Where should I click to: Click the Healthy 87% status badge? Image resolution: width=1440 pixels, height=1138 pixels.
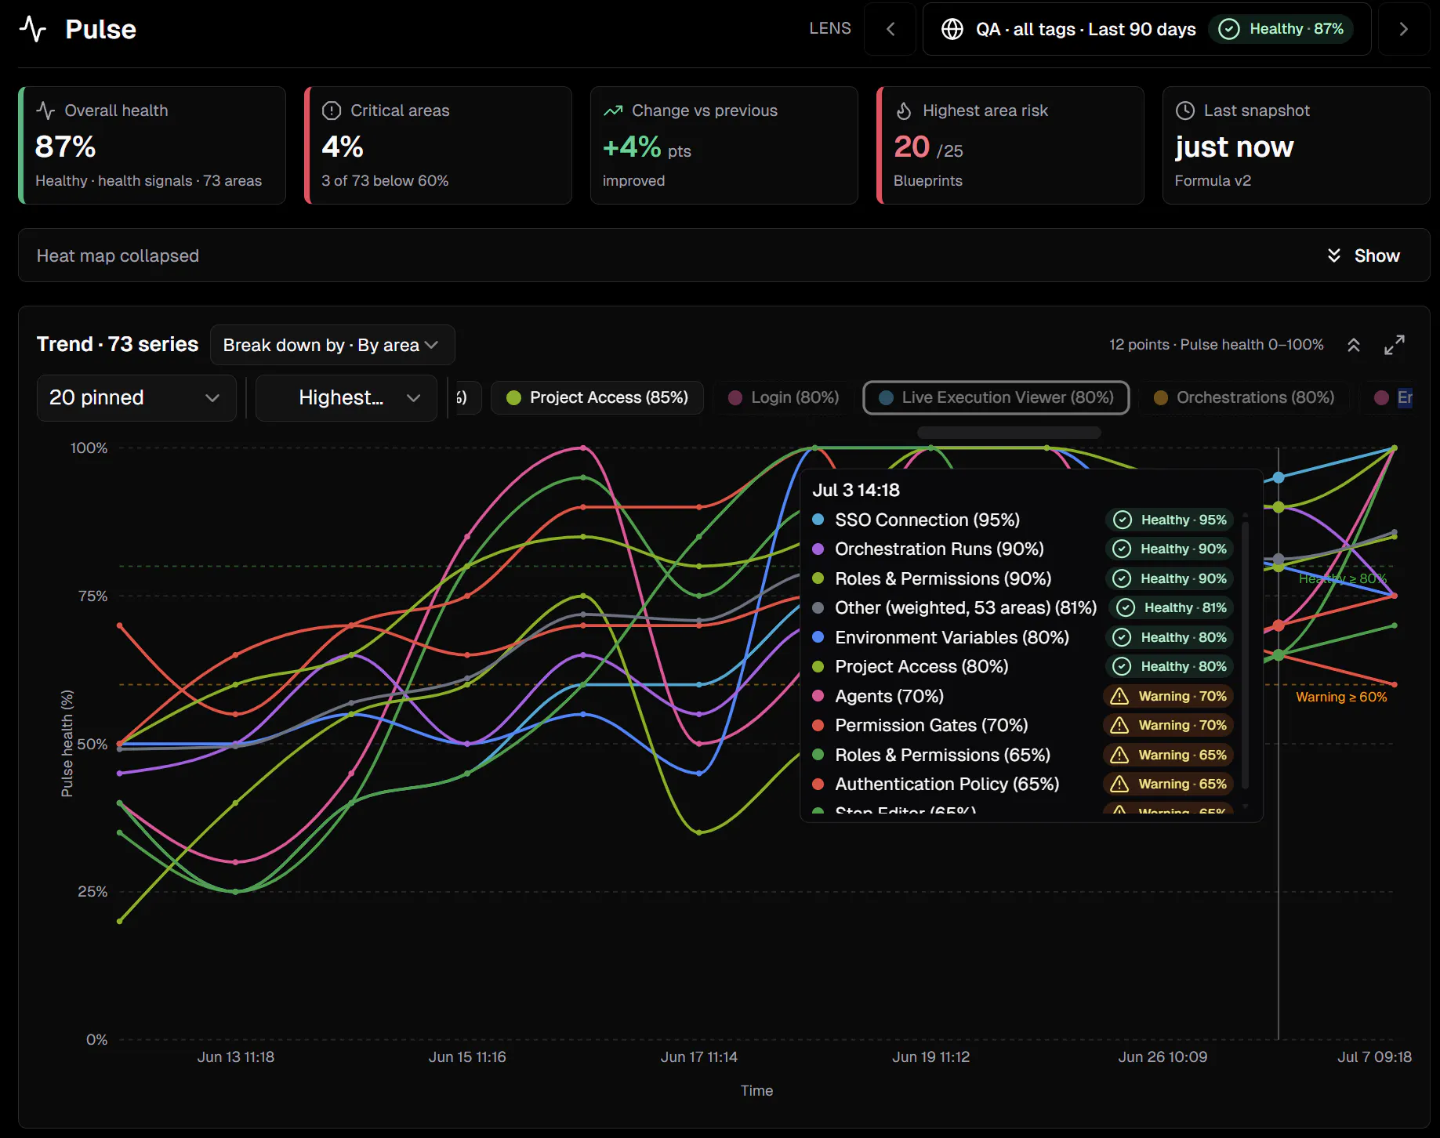(1281, 29)
